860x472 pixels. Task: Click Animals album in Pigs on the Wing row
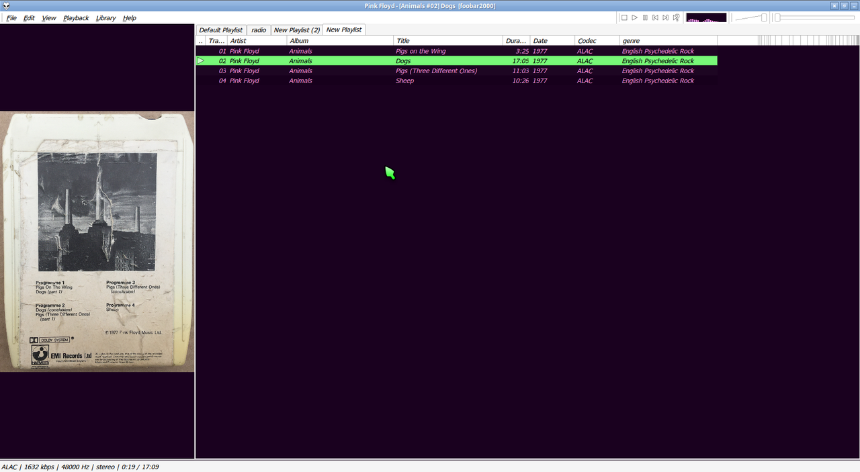pos(300,51)
